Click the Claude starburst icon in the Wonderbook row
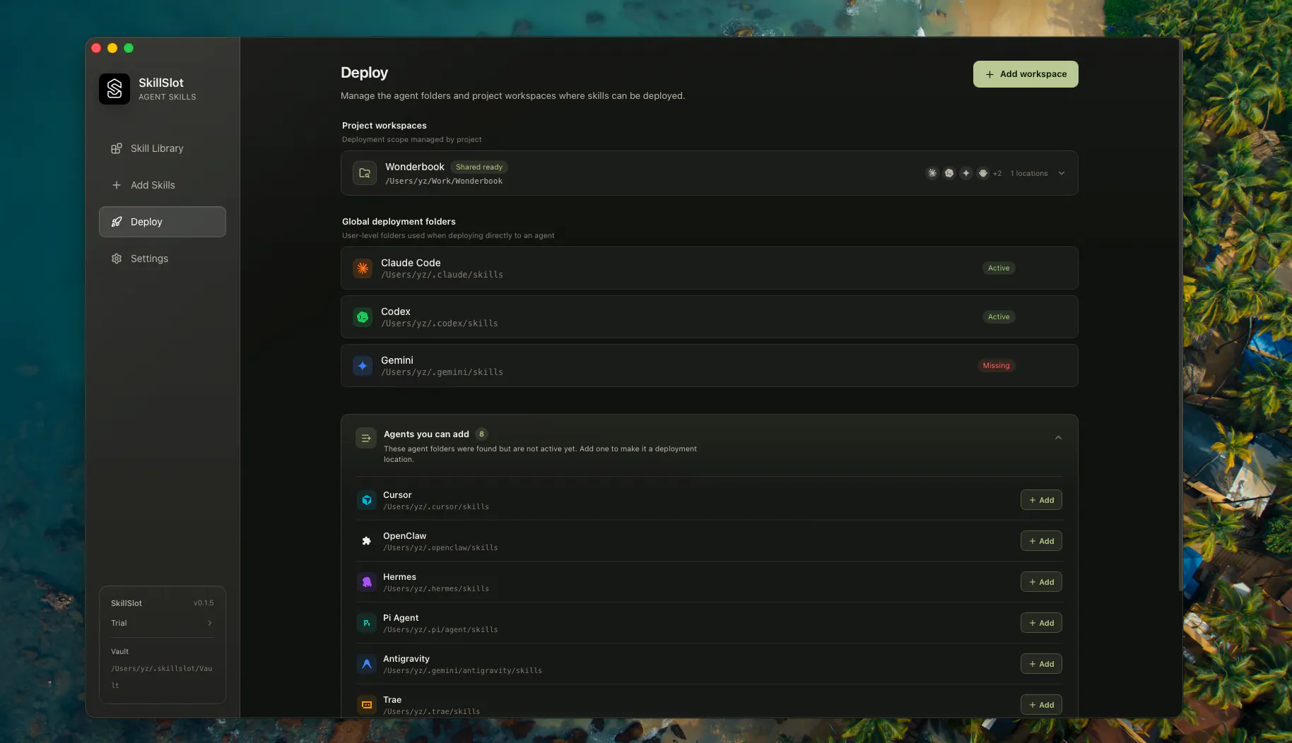The height and width of the screenshot is (743, 1292). click(x=932, y=173)
